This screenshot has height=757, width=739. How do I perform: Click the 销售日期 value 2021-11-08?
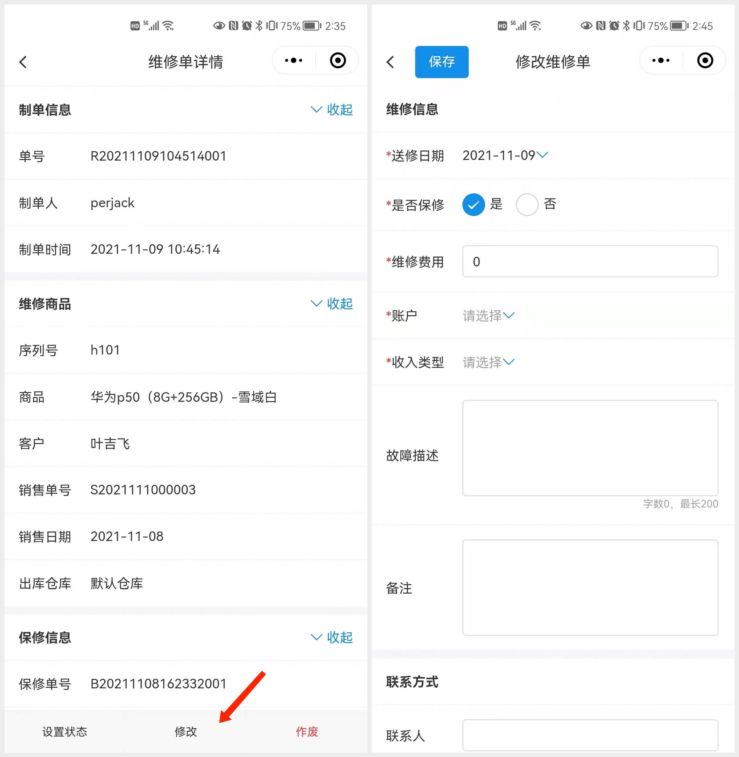(127, 536)
